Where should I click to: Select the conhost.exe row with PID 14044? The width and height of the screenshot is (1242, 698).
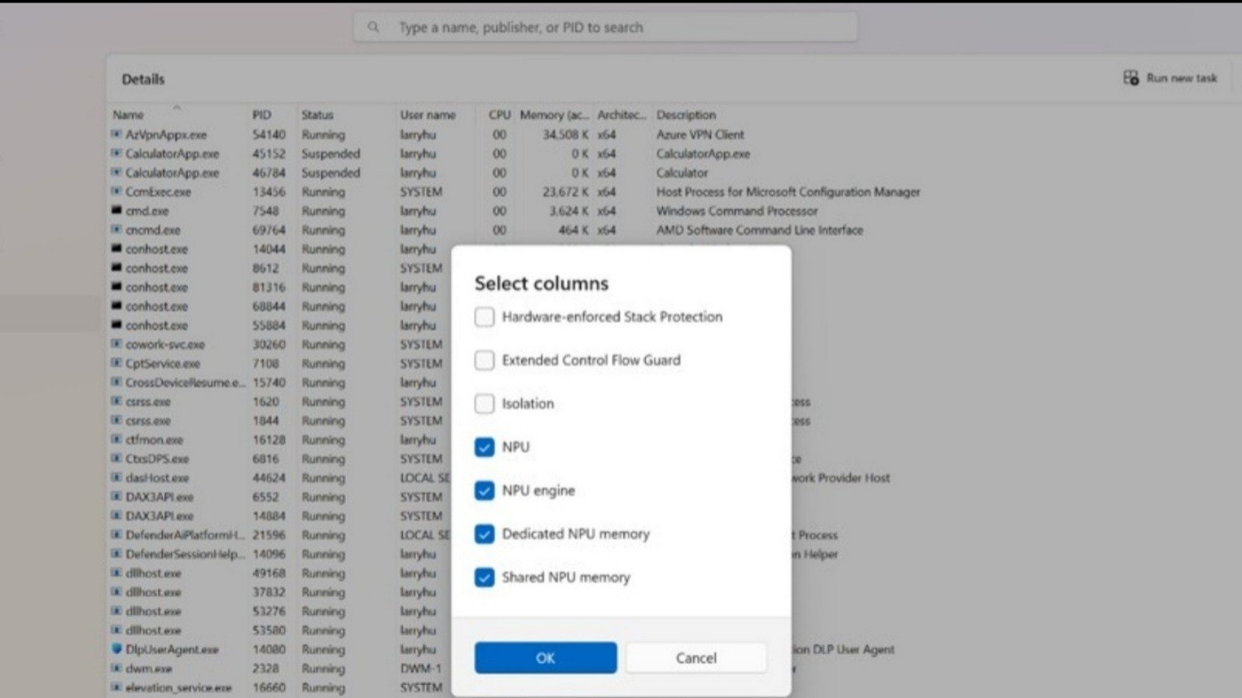point(279,249)
